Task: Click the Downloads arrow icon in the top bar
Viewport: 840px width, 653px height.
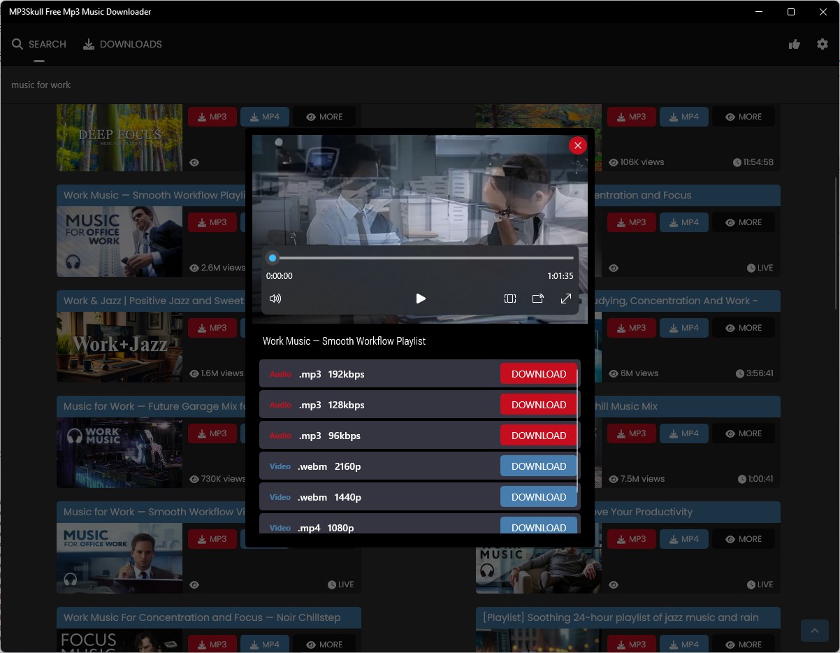Action: 89,43
